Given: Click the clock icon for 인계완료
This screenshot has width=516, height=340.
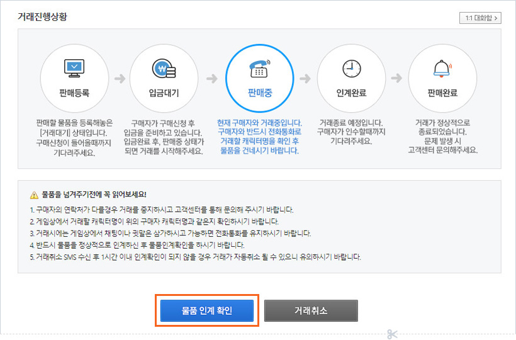Looking at the screenshot, I should [x=351, y=68].
